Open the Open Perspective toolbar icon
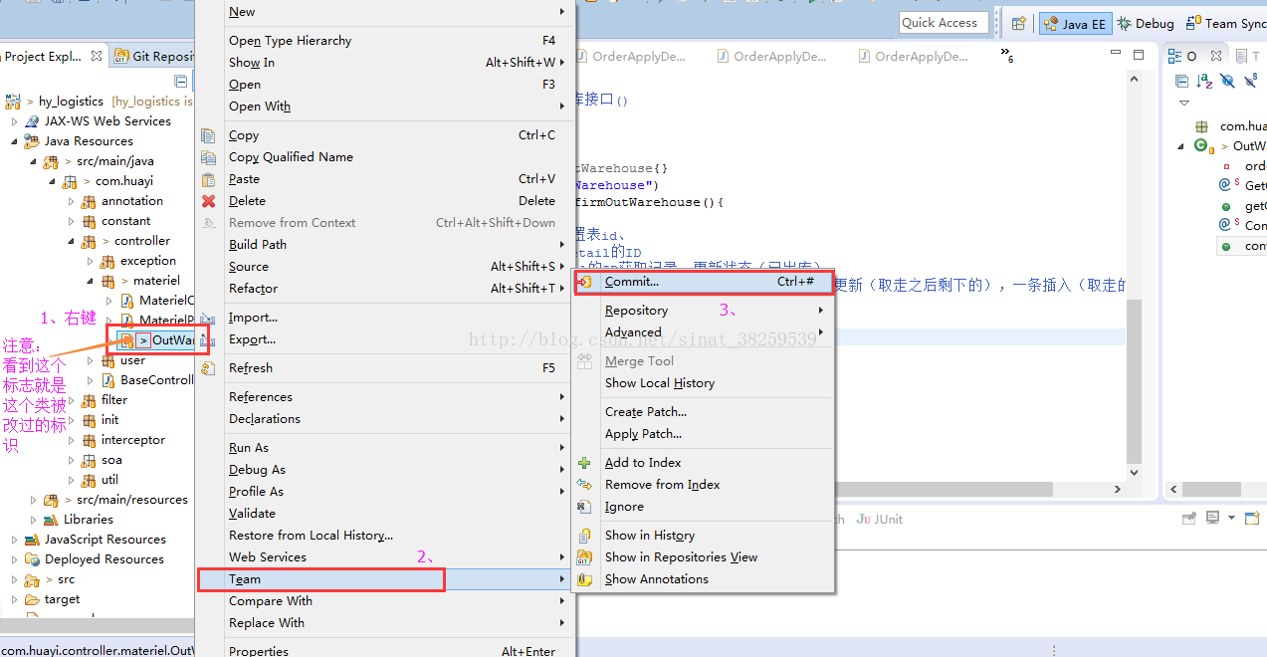Image resolution: width=1267 pixels, height=657 pixels. (1018, 23)
